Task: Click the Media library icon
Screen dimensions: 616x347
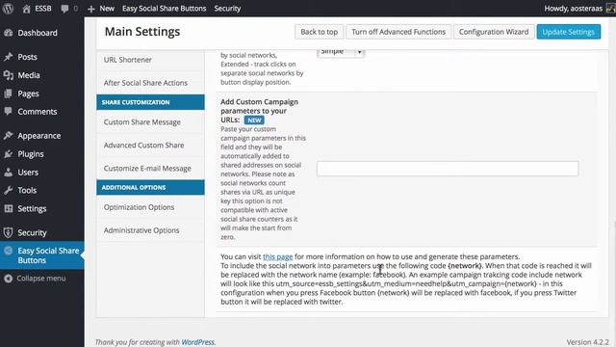Action: (9, 75)
